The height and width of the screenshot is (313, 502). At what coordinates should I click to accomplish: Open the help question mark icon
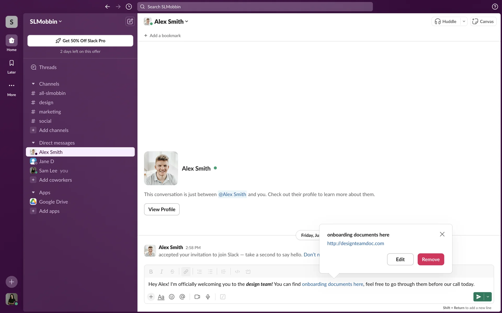(x=495, y=7)
